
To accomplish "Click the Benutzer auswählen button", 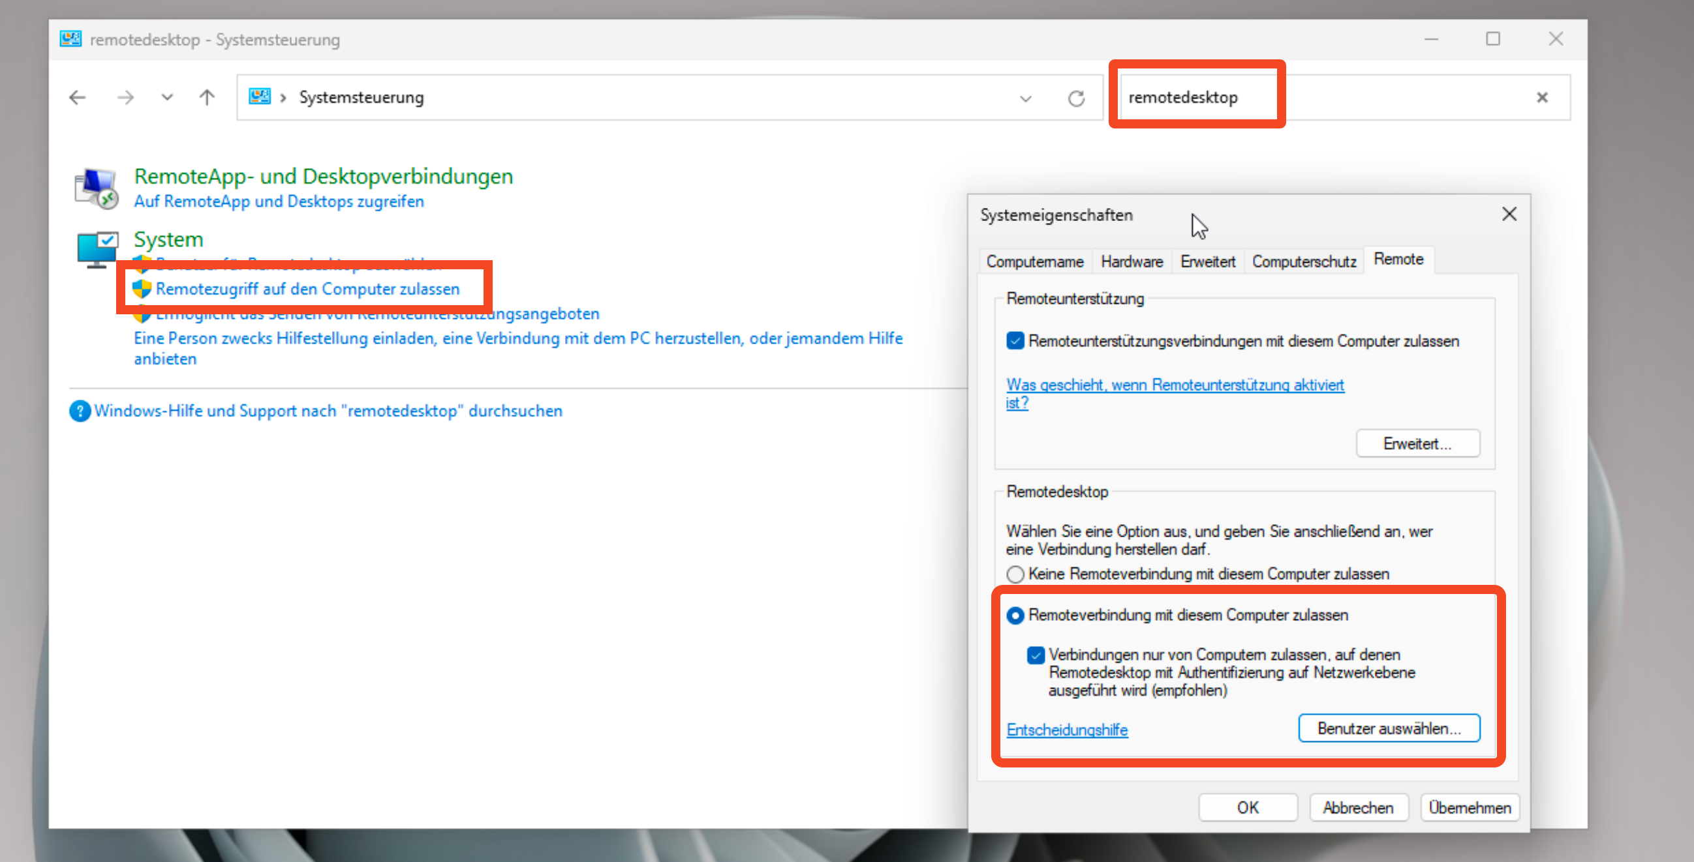I will [1388, 728].
